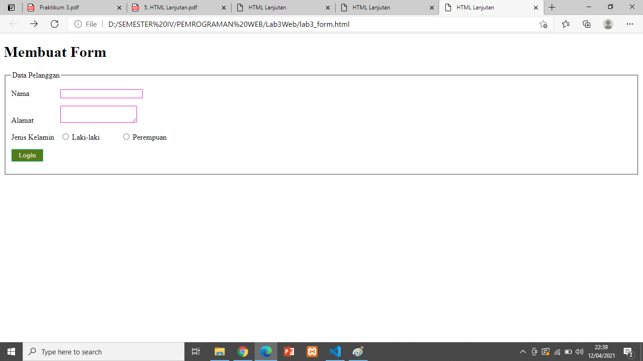
Task: Click inside the Nama text field
Action: (x=101, y=94)
